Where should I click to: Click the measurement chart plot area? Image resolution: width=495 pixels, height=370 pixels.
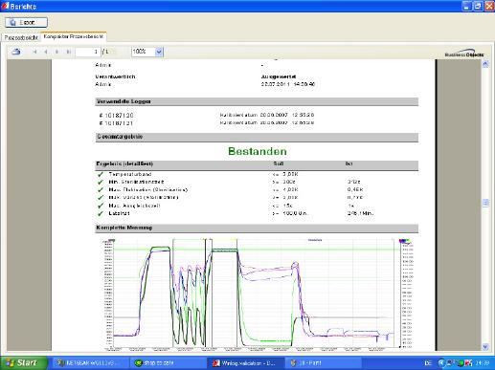[x=254, y=294]
